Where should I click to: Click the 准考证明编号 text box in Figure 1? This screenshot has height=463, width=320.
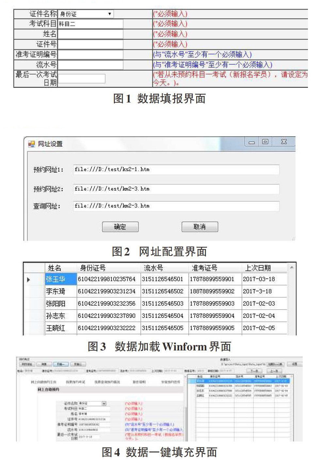[91, 54]
